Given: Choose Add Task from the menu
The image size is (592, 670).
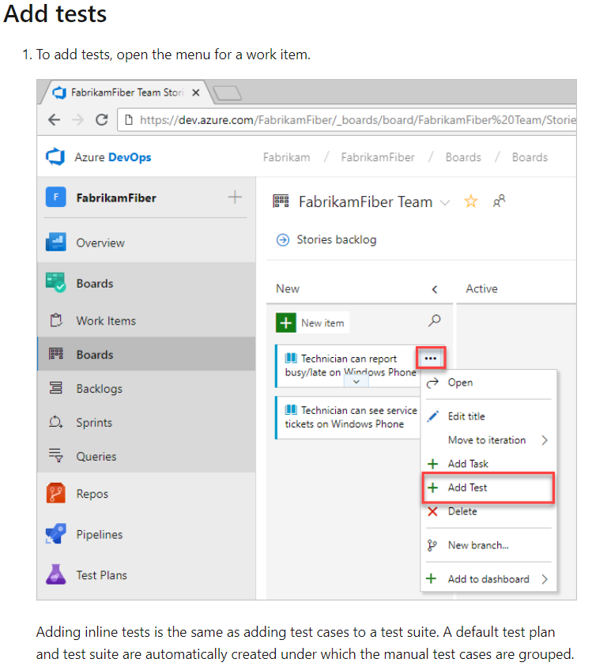Looking at the screenshot, I should tap(488, 464).
